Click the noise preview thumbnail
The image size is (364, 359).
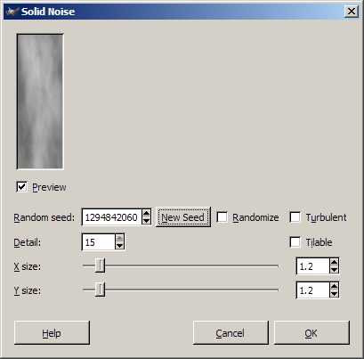(40, 102)
